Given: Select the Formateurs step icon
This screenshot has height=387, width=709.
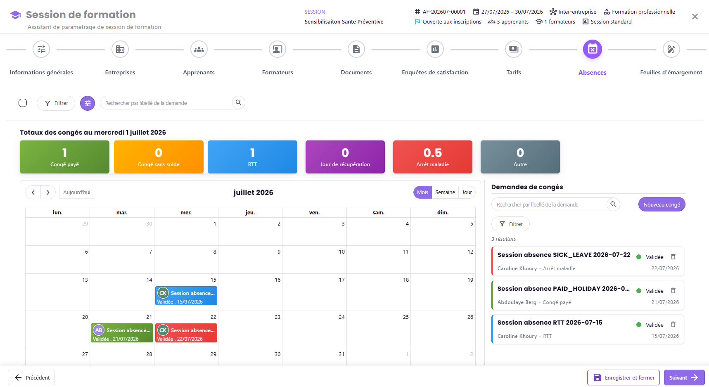Looking at the screenshot, I should point(277,50).
